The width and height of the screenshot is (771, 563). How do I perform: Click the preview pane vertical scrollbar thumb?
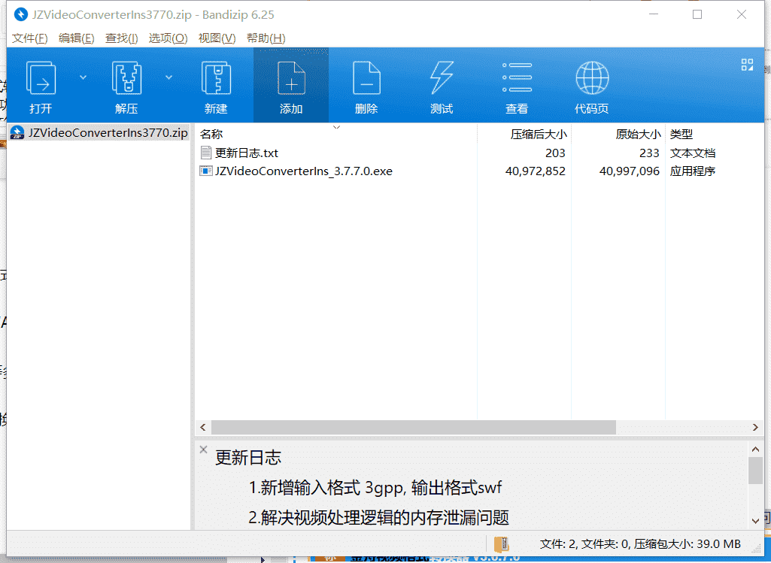coord(755,470)
